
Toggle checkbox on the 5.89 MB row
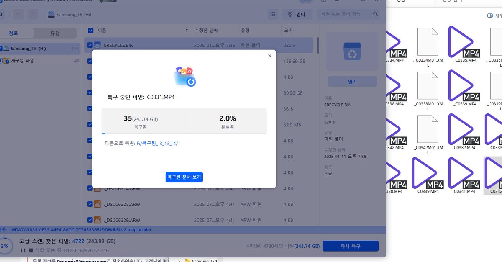point(90,125)
